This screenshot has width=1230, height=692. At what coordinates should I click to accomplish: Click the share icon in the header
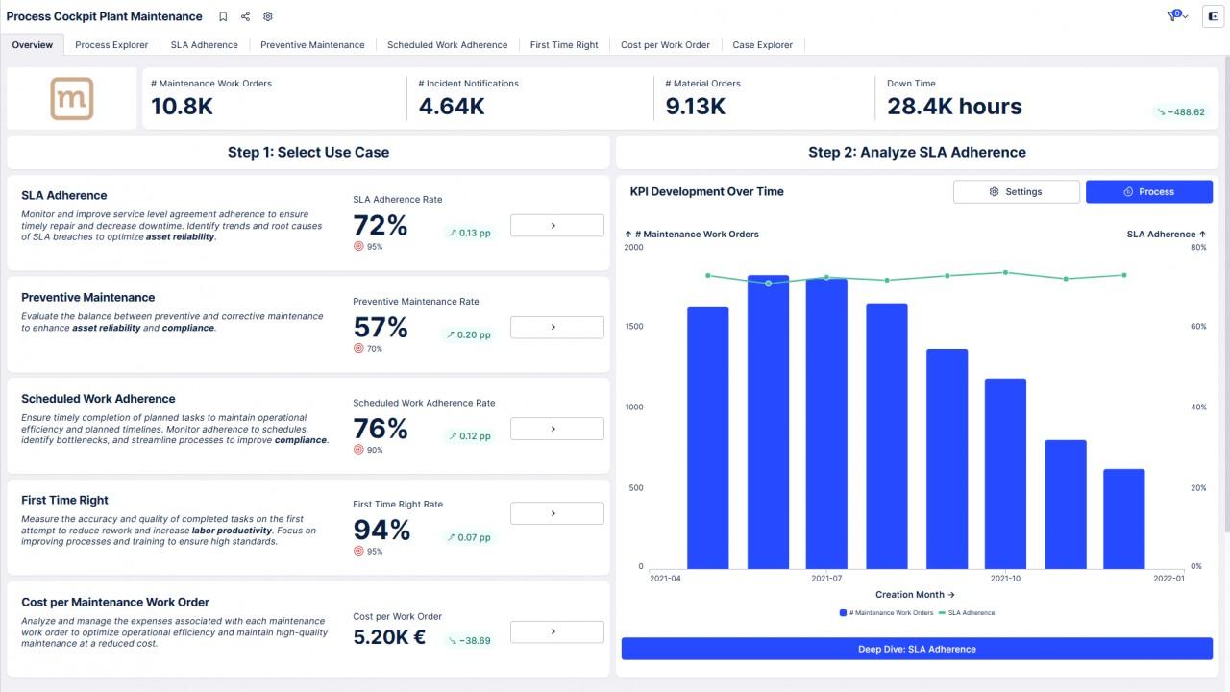pos(245,16)
